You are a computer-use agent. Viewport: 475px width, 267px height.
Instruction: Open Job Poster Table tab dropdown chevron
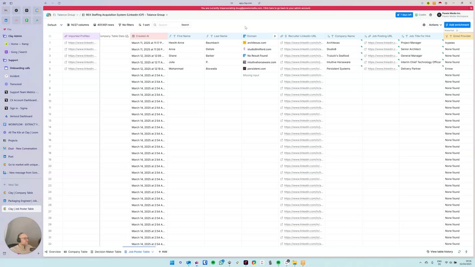coord(153,252)
